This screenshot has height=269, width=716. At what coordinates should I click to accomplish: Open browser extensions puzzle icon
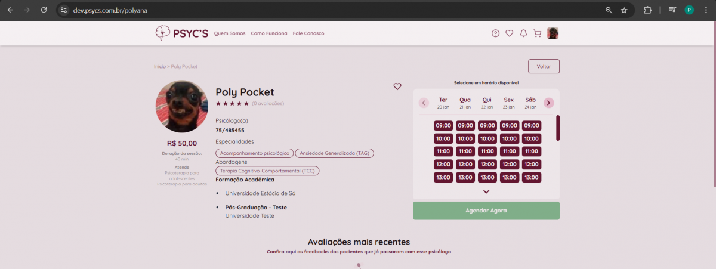point(647,10)
